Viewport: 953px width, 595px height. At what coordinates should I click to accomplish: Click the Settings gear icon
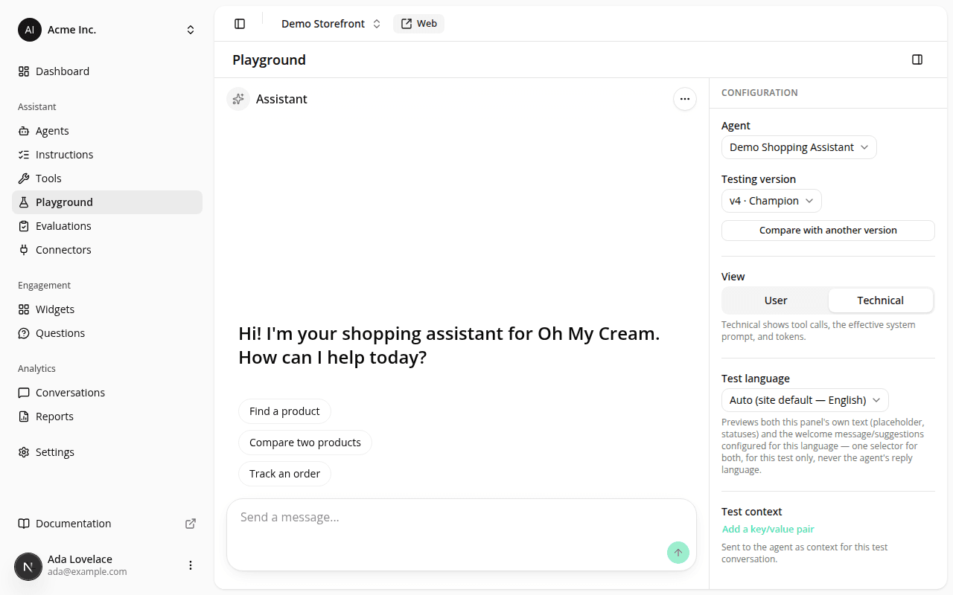24,452
